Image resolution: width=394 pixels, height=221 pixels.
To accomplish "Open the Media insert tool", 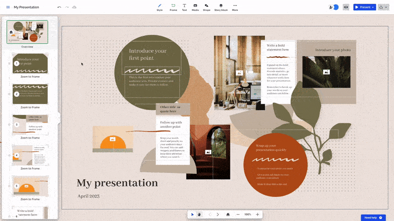I will pyautogui.click(x=195, y=7).
